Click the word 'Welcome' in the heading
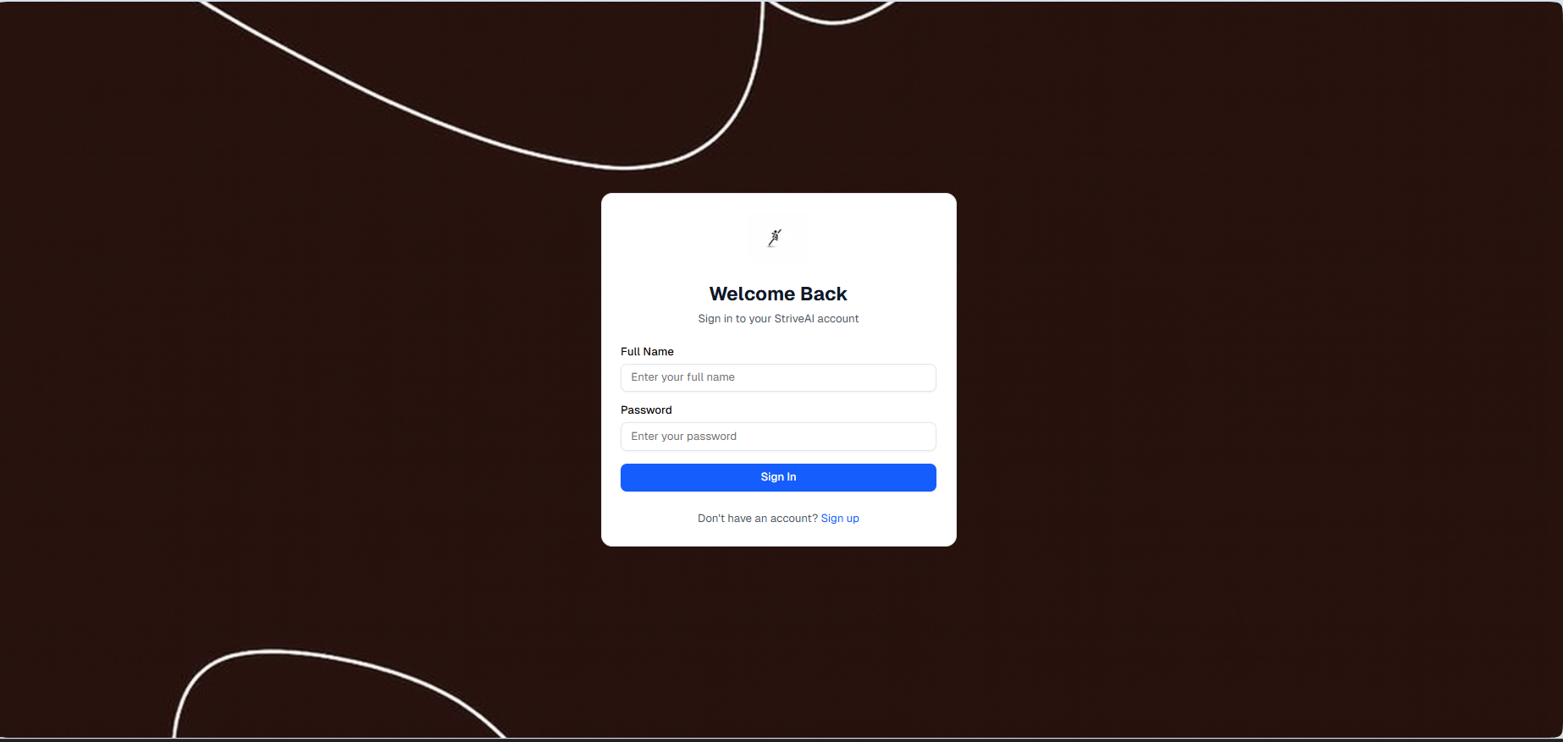 coord(752,294)
